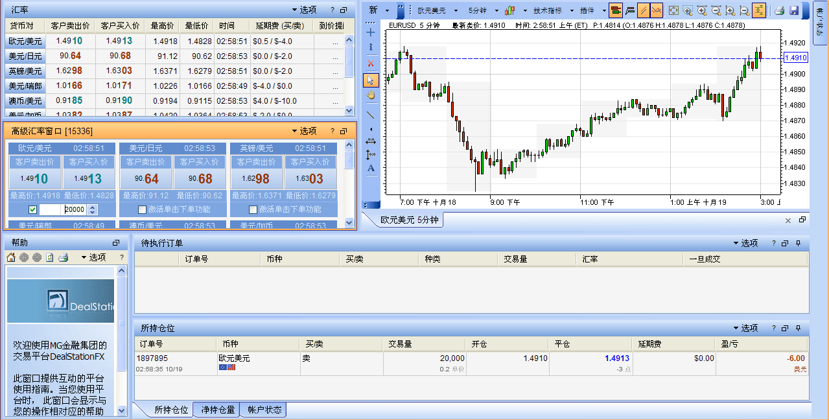829x420 pixels.
Task: Select the 欧元美元 5分钟 chart tab
Action: 409,220
